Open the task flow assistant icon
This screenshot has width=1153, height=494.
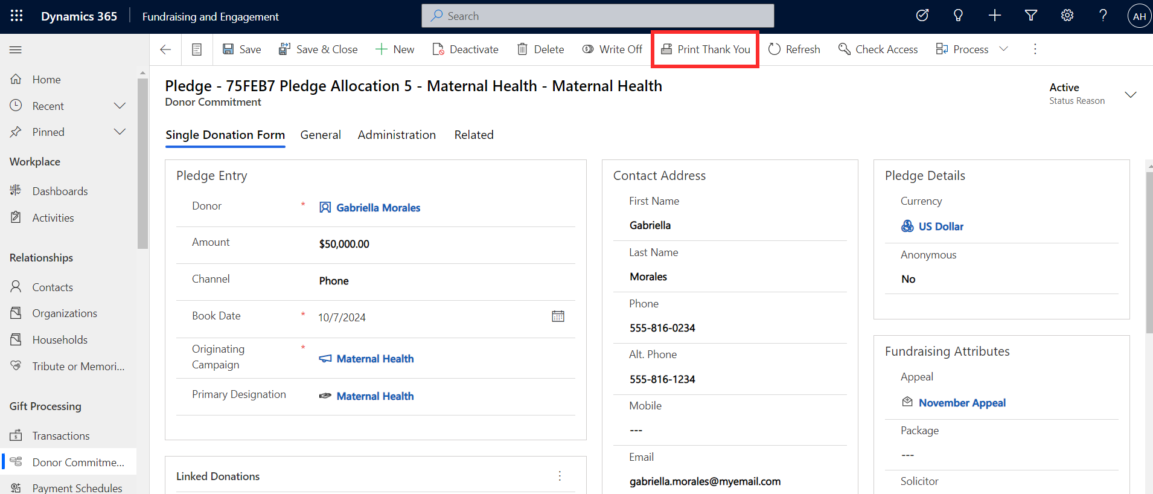(x=922, y=16)
